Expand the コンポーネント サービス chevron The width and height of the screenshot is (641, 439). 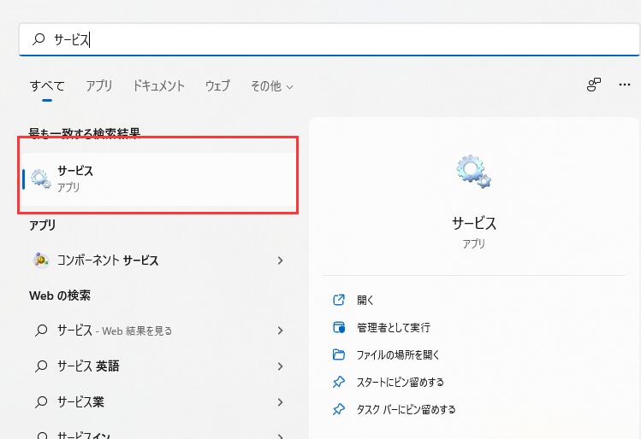(280, 260)
